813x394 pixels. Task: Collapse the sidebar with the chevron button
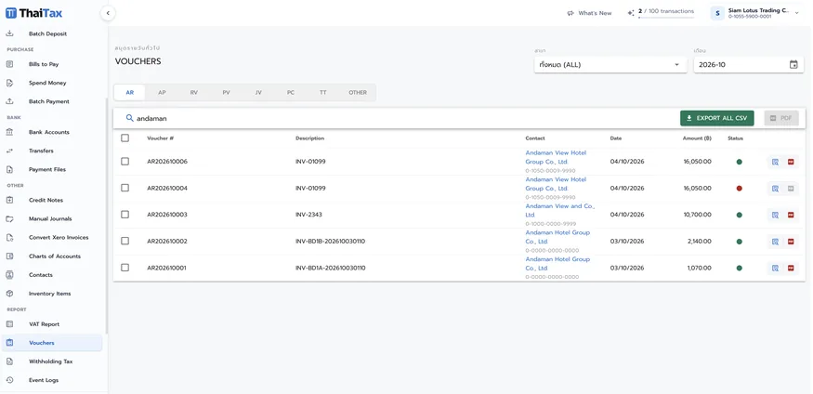108,13
